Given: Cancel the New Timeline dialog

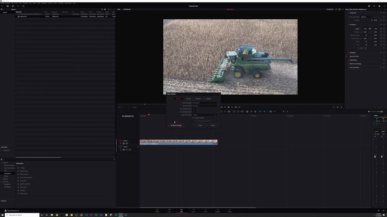Looking at the screenshot, I should click(200, 125).
